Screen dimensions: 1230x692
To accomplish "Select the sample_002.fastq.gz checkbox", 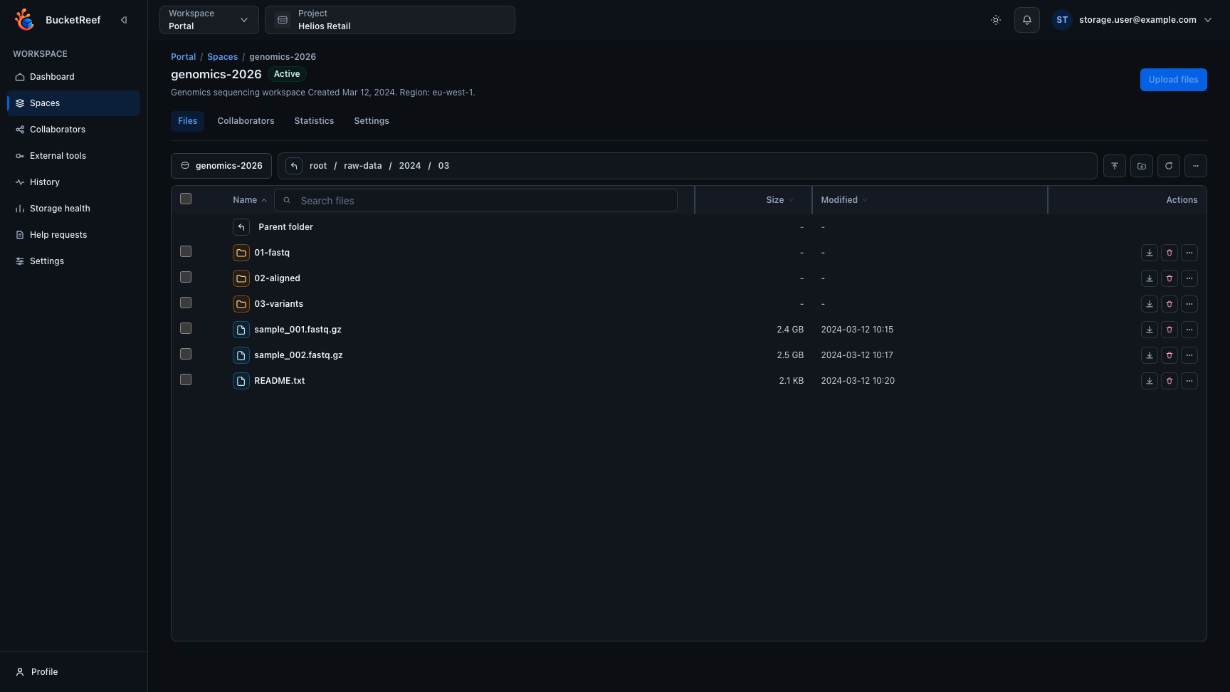I will (x=186, y=354).
